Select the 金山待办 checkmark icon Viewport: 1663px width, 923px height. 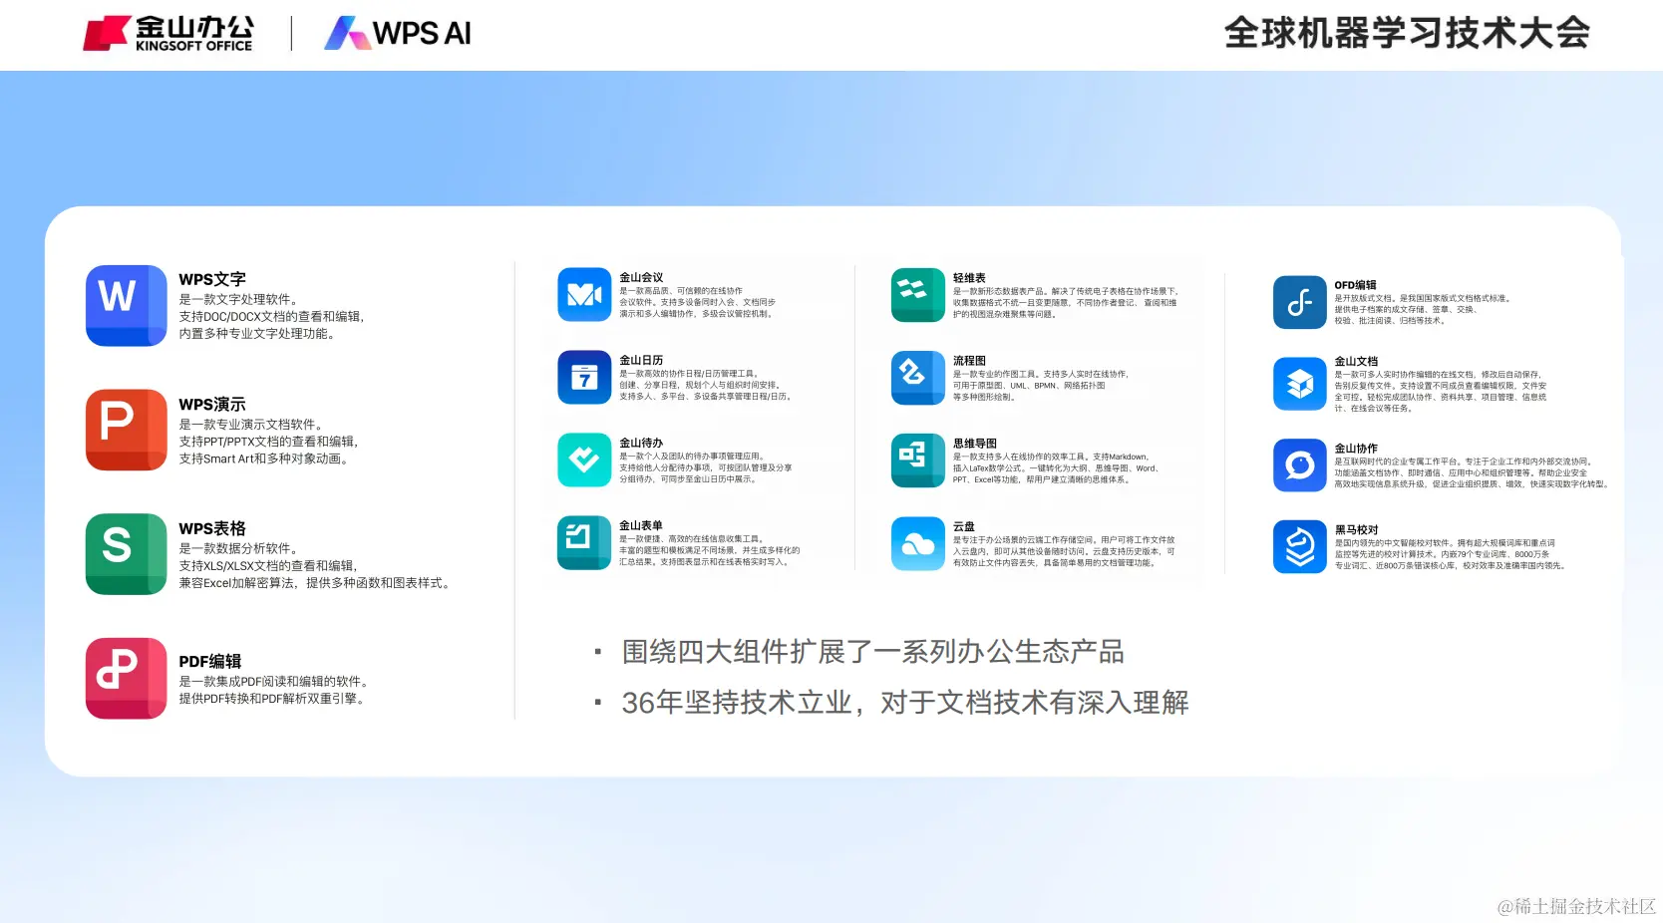click(x=584, y=460)
